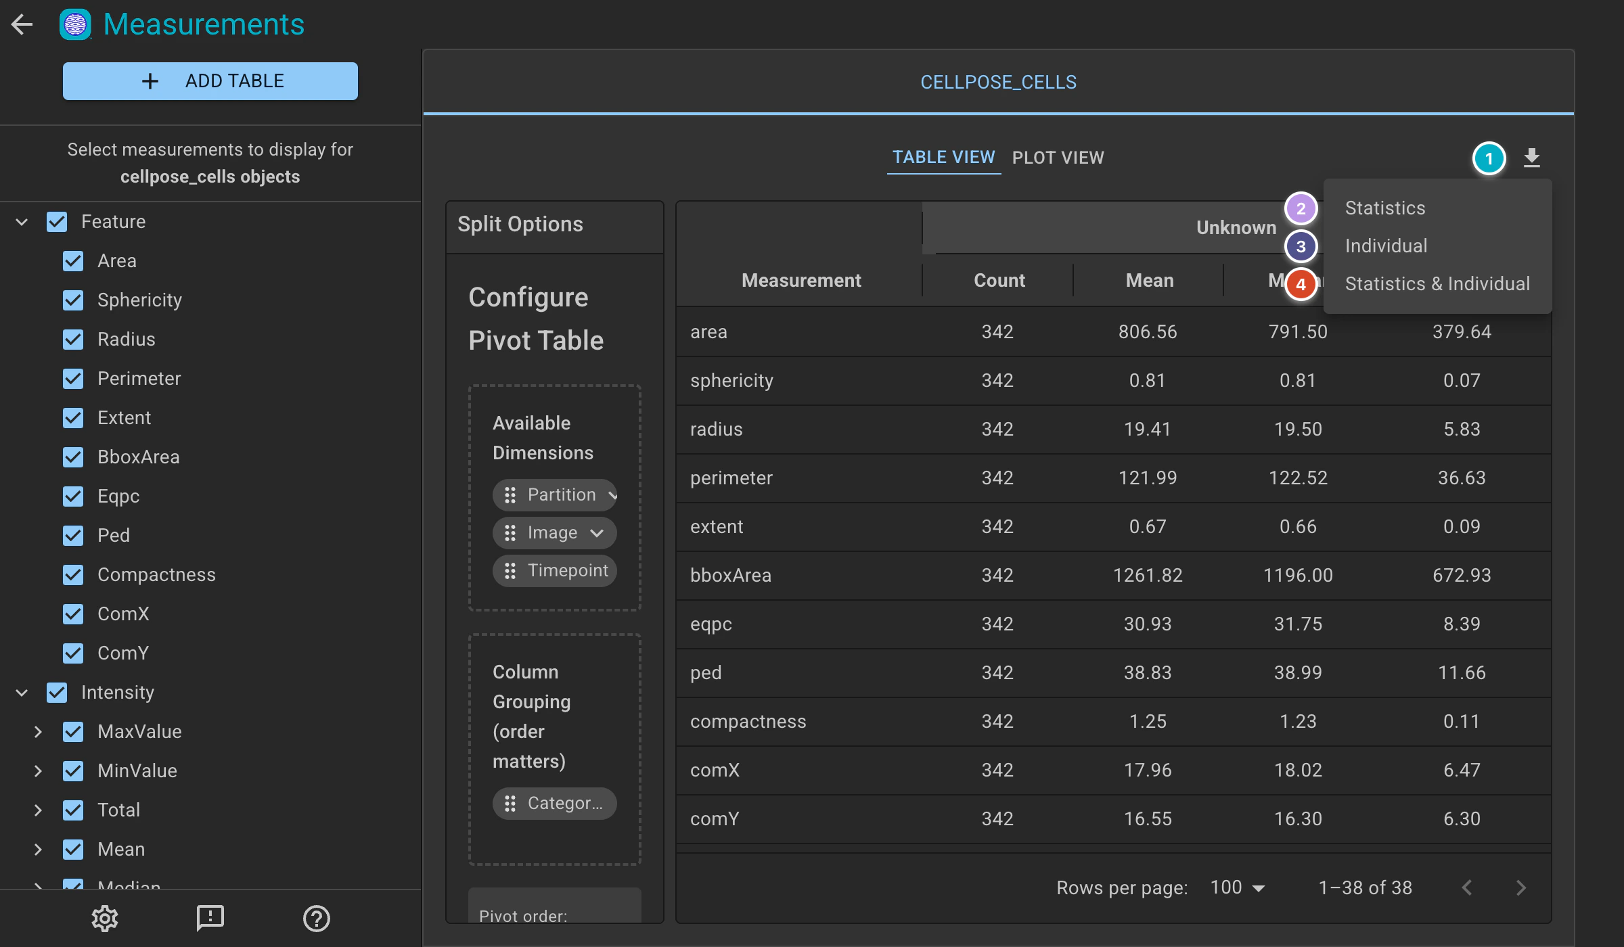Go to the previous table page
Screen dimensions: 1624x947
1467,887
